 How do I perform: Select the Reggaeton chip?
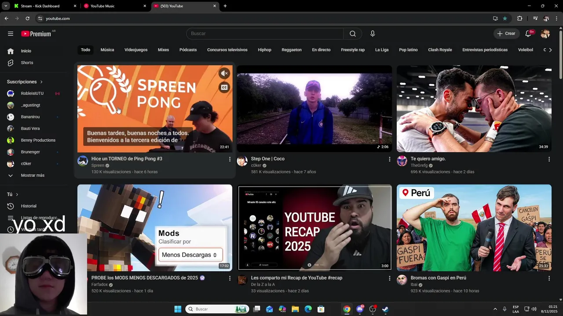(x=292, y=50)
